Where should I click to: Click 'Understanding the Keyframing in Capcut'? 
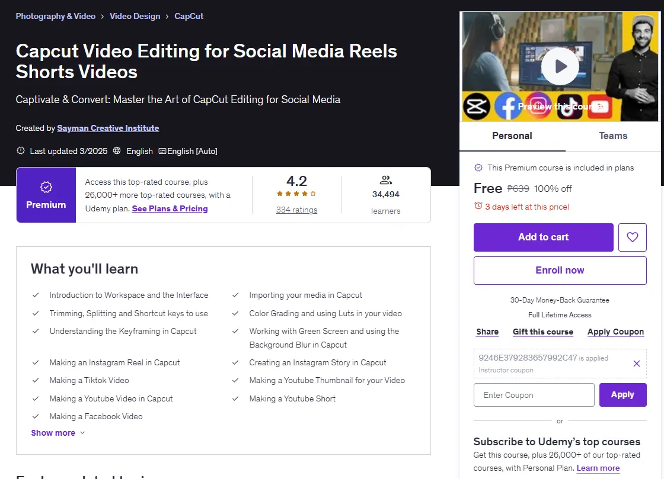123,331
